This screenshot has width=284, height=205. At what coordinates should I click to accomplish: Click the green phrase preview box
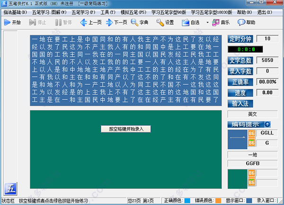coord(237,179)
